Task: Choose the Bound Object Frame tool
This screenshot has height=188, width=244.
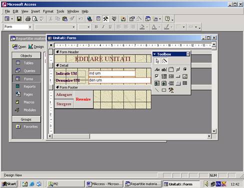Action: tap(164, 83)
